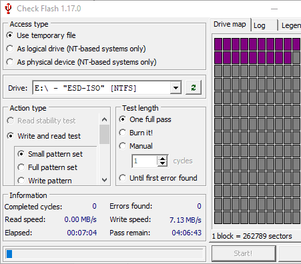Click the Check Flash USB logo icon
301x264 pixels.
pyautogui.click(x=8, y=9)
